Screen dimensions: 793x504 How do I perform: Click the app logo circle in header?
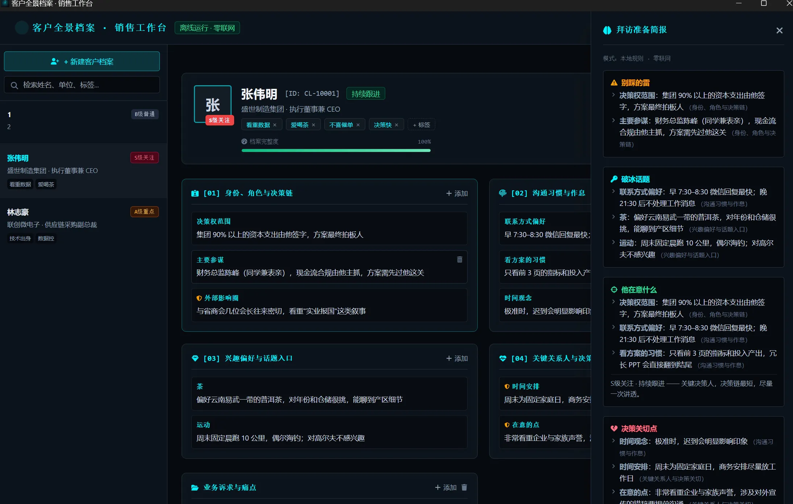pos(21,28)
